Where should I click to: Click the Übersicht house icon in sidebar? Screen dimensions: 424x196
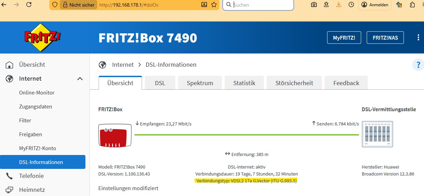point(9,65)
